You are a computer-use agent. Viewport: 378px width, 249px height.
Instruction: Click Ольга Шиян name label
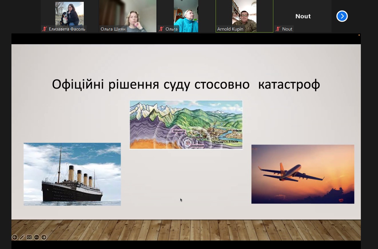coord(113,29)
